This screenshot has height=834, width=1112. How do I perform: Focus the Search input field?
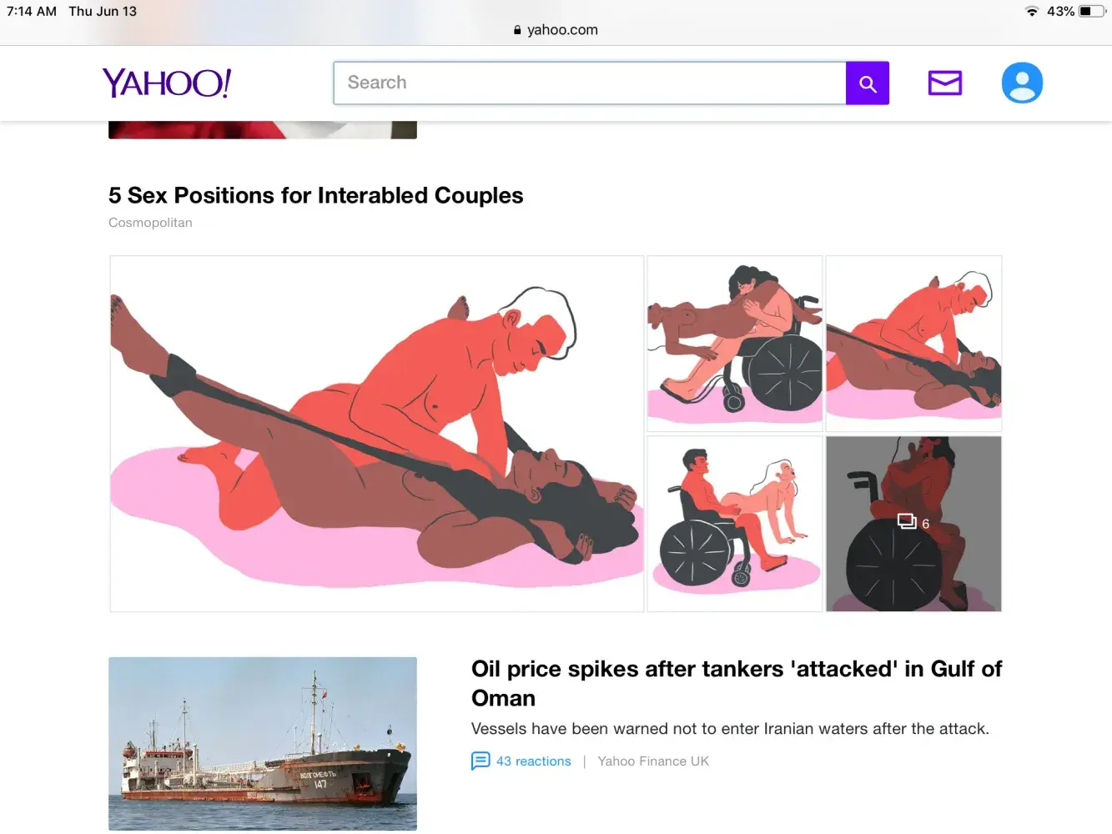pos(590,83)
